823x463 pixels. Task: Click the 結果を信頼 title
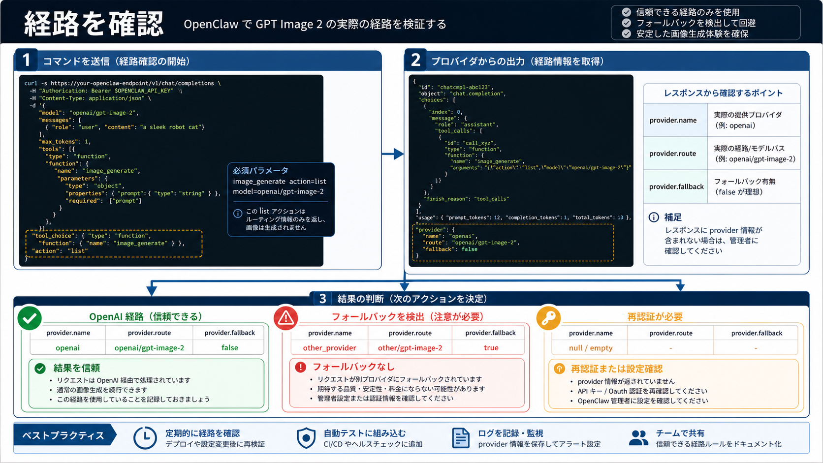tap(77, 368)
